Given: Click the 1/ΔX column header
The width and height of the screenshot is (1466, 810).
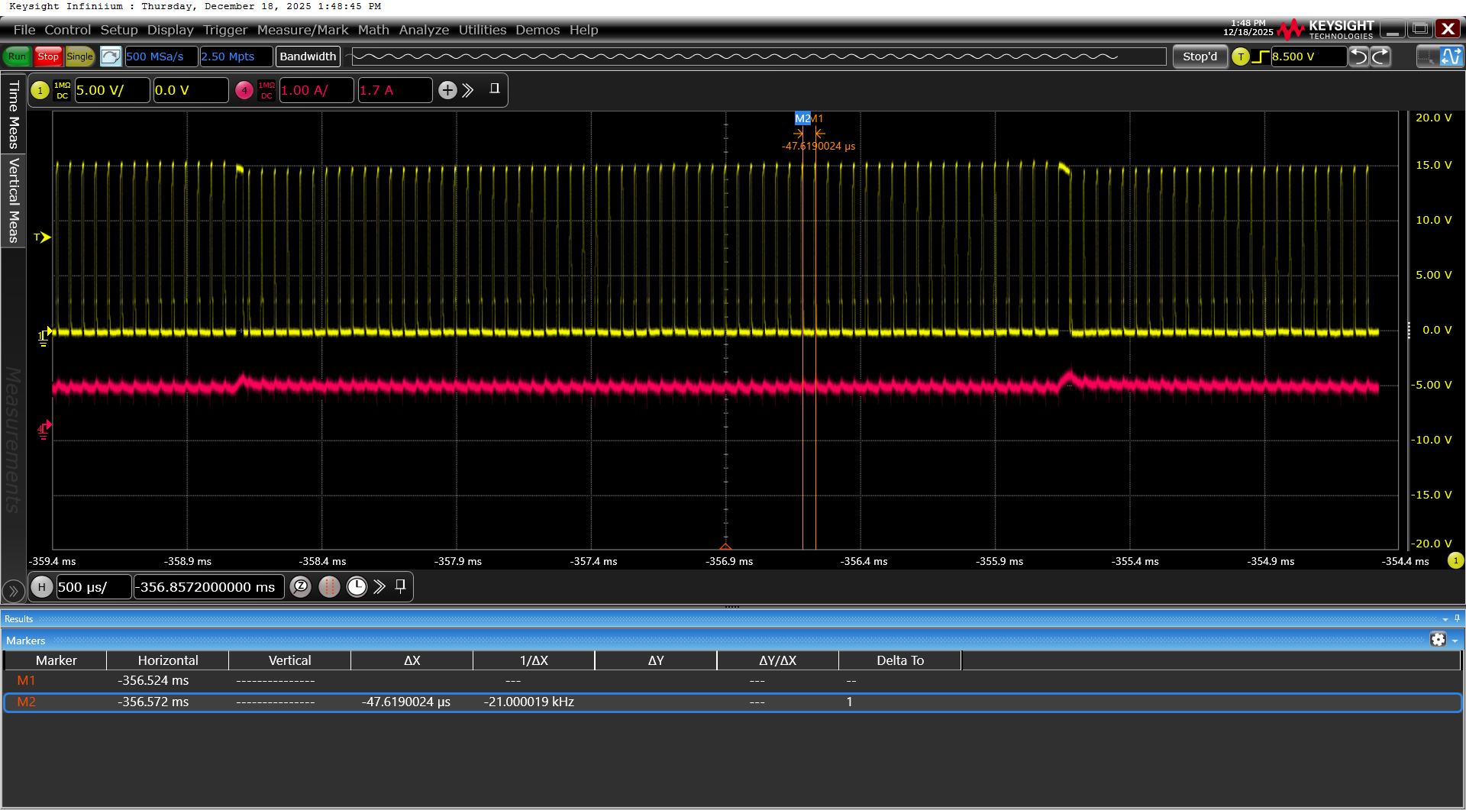Looking at the screenshot, I should tap(534, 660).
